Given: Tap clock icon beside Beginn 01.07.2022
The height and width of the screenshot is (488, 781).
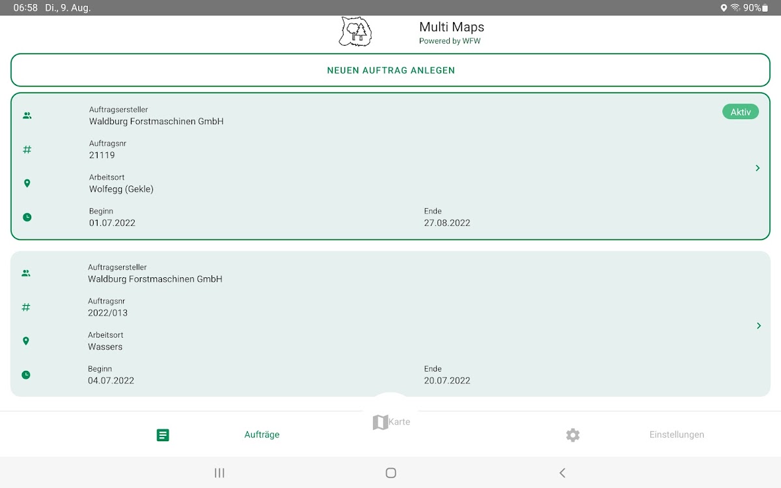Looking at the screenshot, I should tap(27, 217).
